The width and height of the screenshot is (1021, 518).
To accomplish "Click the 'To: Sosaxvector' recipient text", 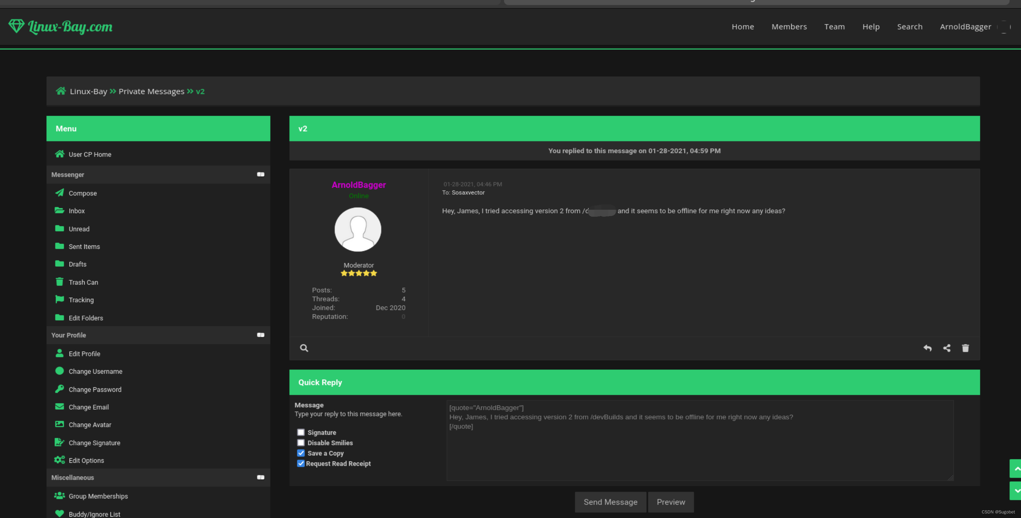I will click(x=463, y=193).
